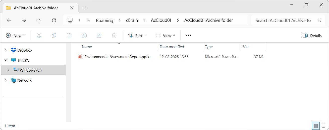Navigate to AcCloud01 in breadcrumb
Screen dimensions: 329x130
pyautogui.click(x=161, y=20)
